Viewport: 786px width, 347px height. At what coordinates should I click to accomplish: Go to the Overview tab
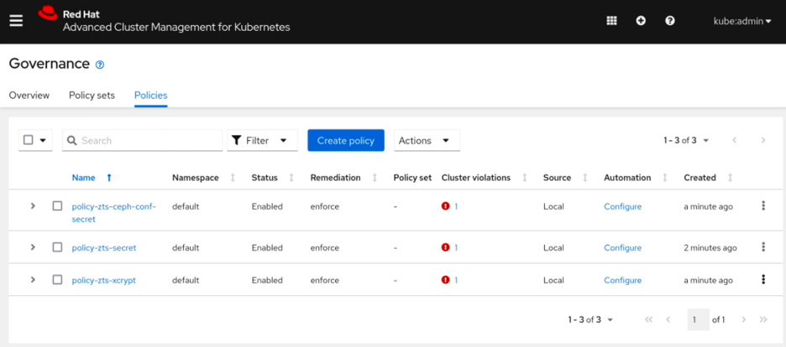tap(29, 96)
